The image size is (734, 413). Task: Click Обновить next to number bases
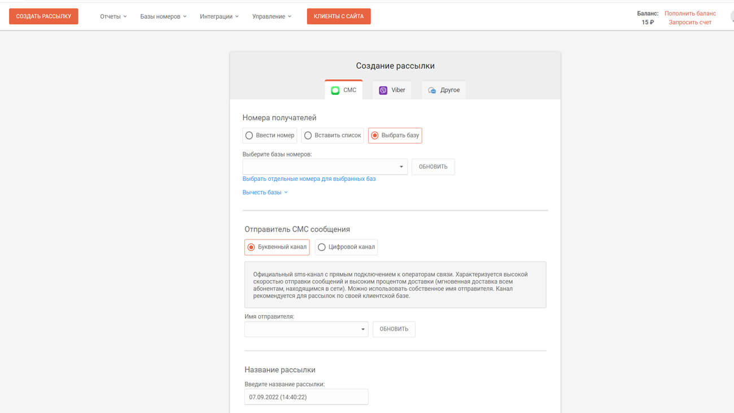[433, 167]
